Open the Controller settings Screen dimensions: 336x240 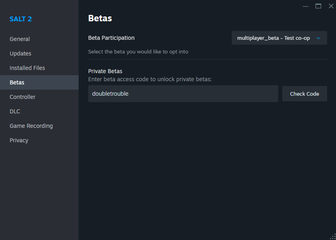coord(22,97)
